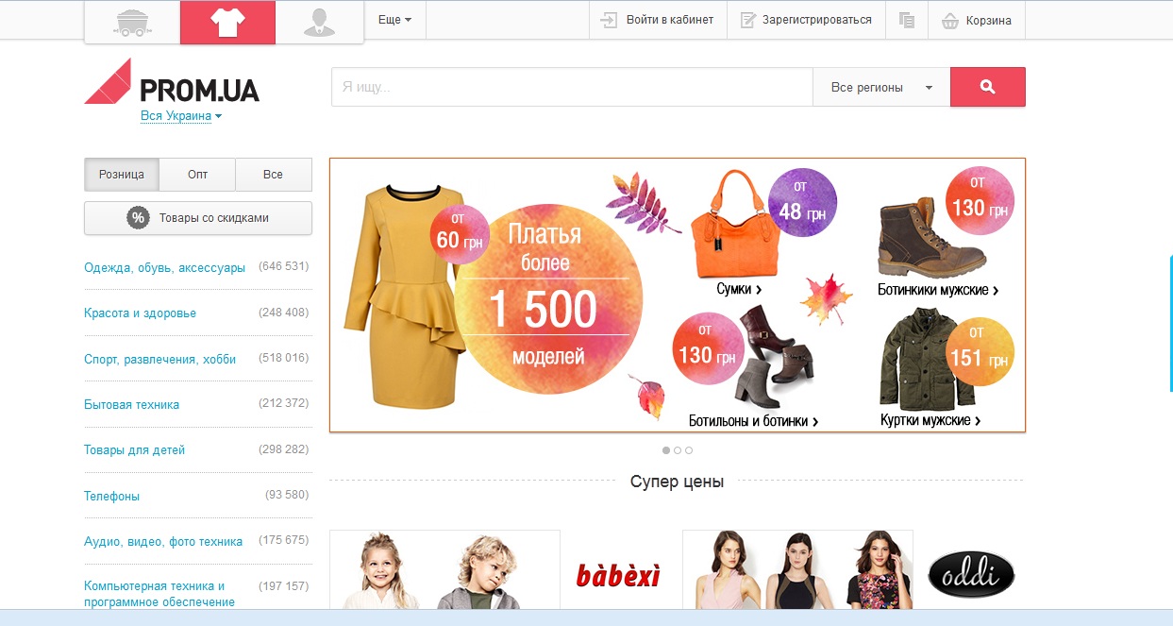The width and height of the screenshot is (1173, 626).
Task: Open Товары для детей category
Action: (x=134, y=449)
